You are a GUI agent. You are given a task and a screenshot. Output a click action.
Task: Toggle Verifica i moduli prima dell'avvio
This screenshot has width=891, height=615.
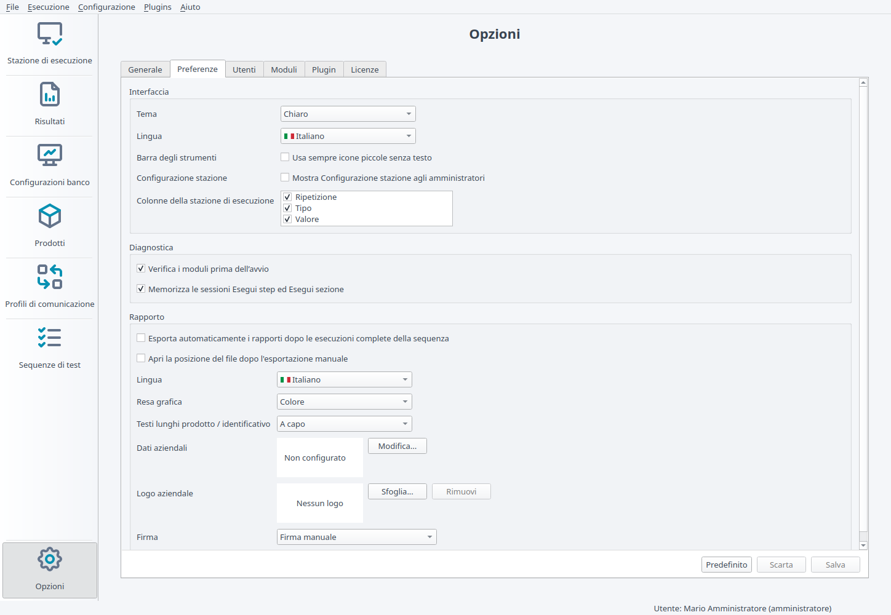pos(141,269)
